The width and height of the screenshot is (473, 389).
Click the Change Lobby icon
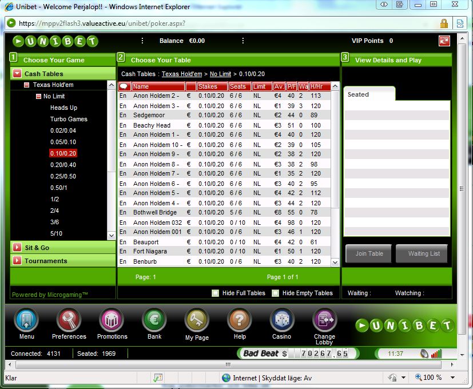(325, 320)
